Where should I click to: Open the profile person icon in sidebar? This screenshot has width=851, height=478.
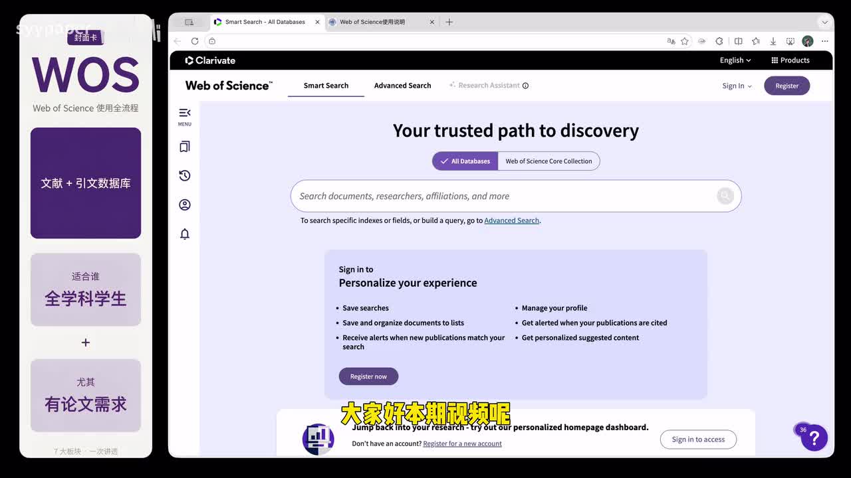[x=185, y=204]
